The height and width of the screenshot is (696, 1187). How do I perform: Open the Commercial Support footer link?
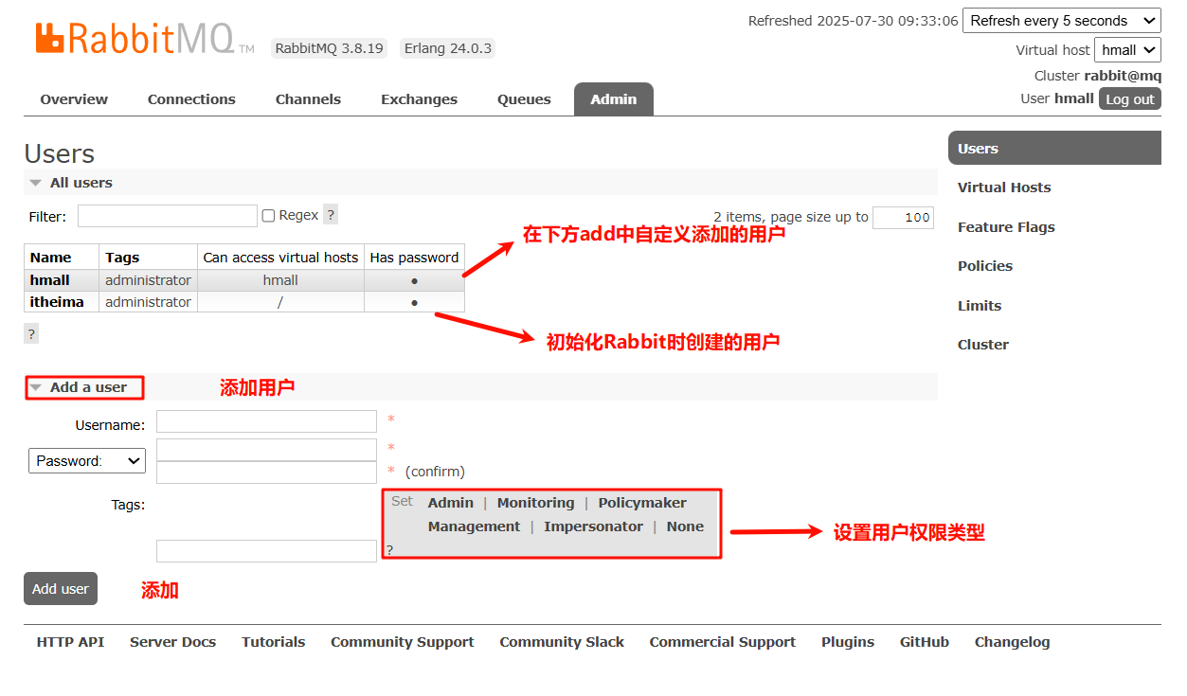click(722, 642)
